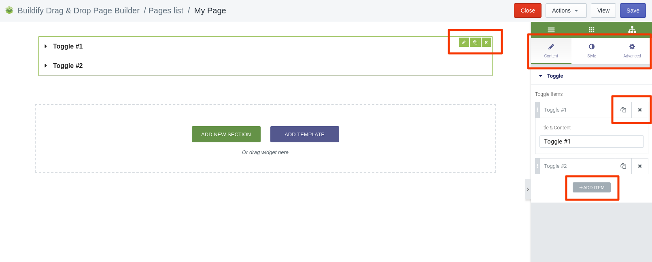Image resolution: width=652 pixels, height=262 pixels.
Task: Open the Toggle #2 item row
Action: [578, 166]
